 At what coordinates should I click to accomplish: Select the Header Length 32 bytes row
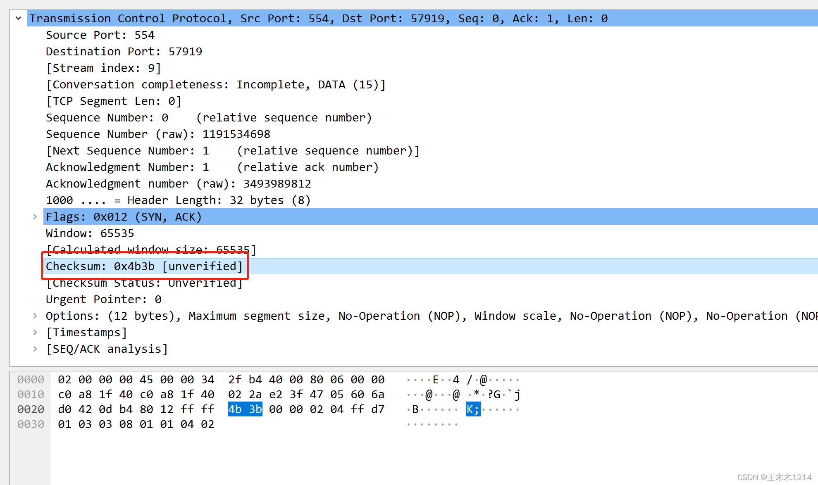(178, 200)
